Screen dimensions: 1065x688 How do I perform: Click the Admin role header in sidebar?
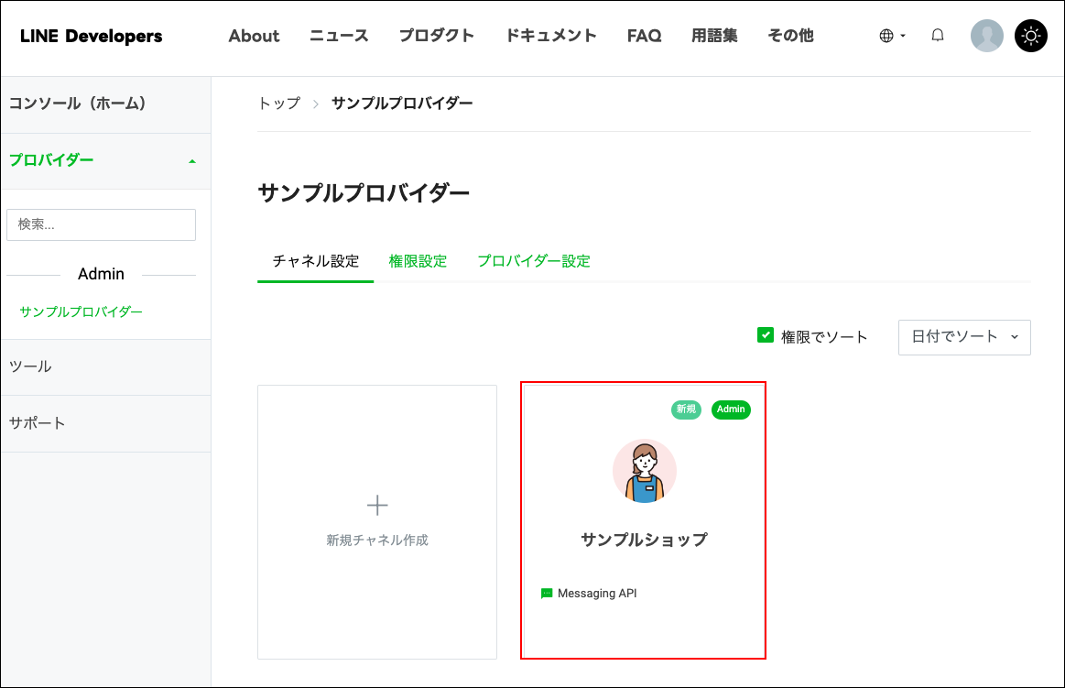point(102,275)
